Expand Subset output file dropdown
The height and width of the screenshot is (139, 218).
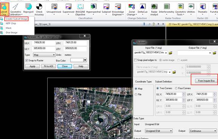210,53
